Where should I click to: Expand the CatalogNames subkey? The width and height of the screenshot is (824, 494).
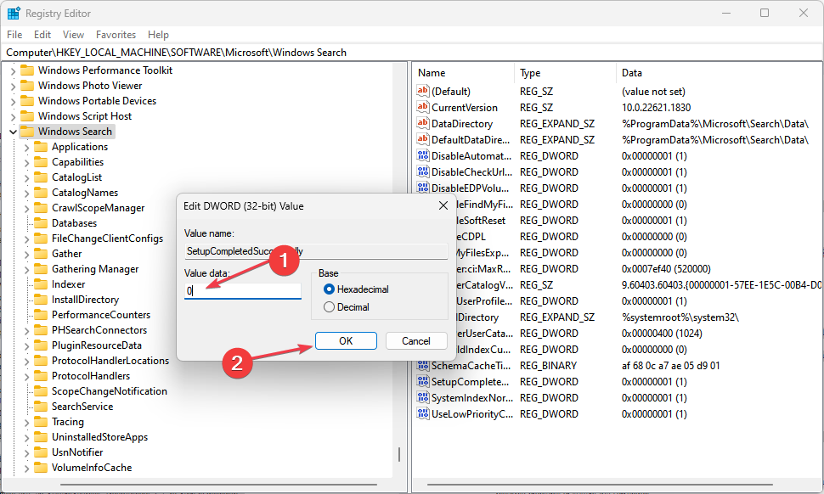(x=27, y=194)
